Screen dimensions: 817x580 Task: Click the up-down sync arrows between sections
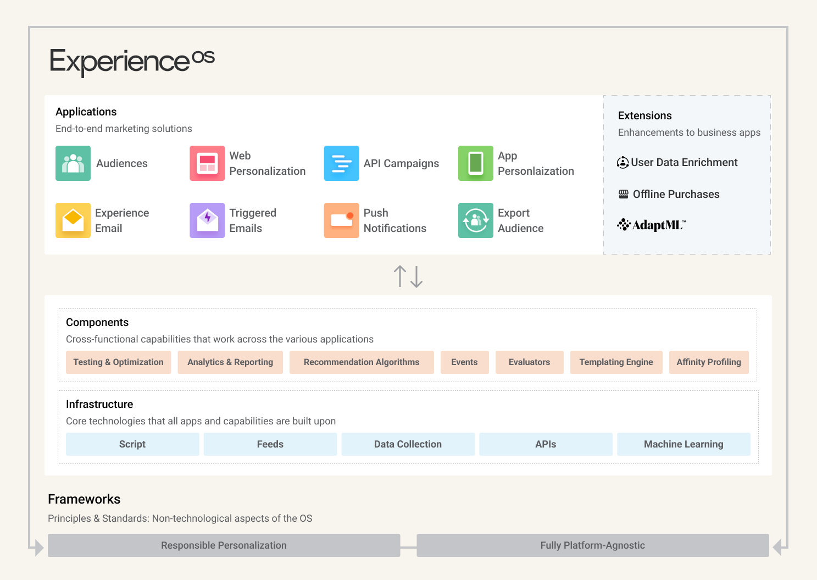408,277
